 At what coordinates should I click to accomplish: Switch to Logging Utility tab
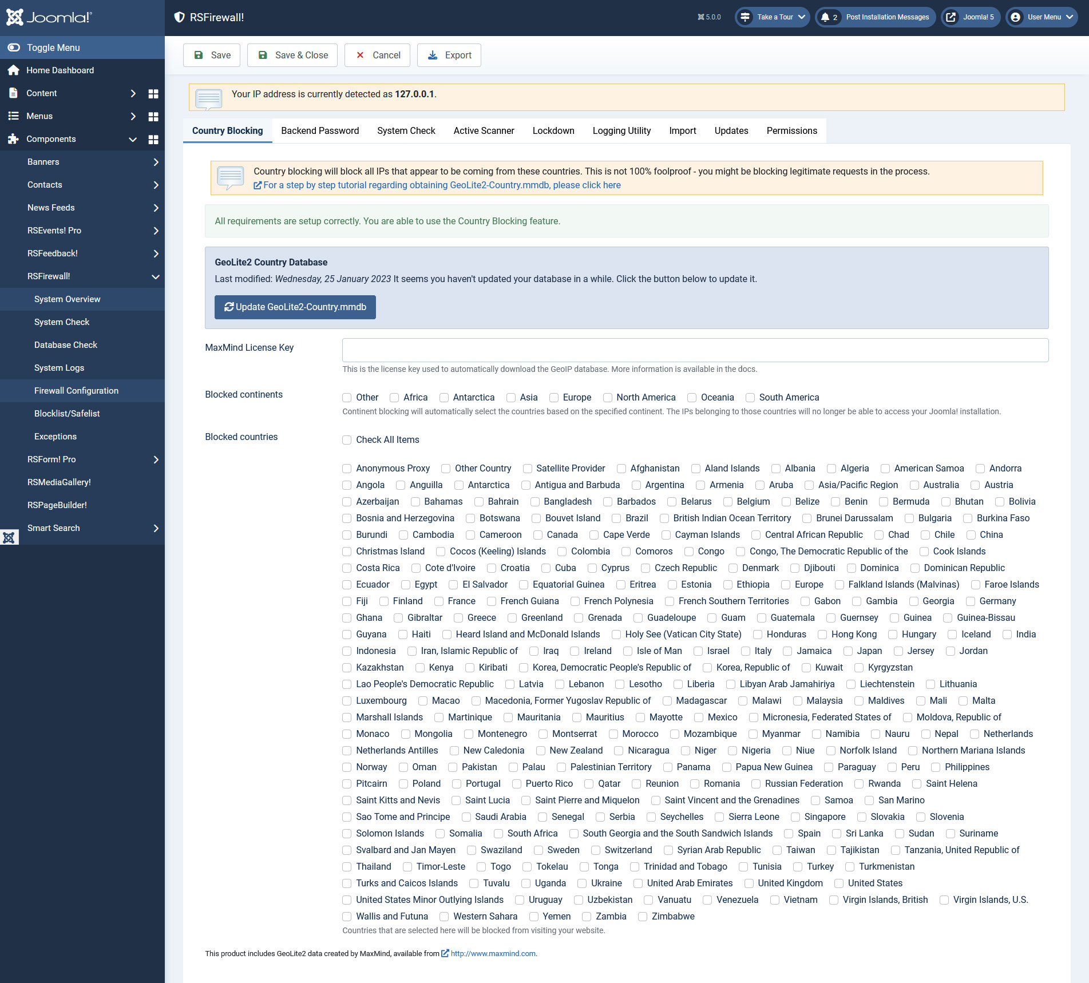[622, 130]
